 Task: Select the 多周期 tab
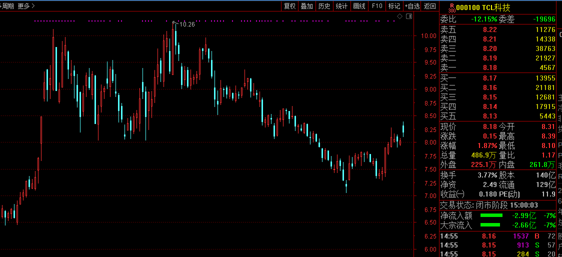[7, 6]
